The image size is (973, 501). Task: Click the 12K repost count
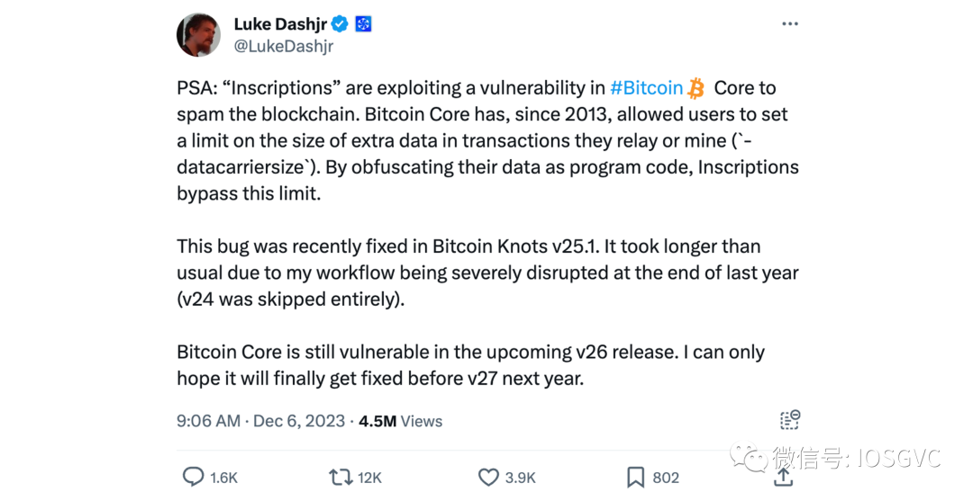tap(369, 478)
